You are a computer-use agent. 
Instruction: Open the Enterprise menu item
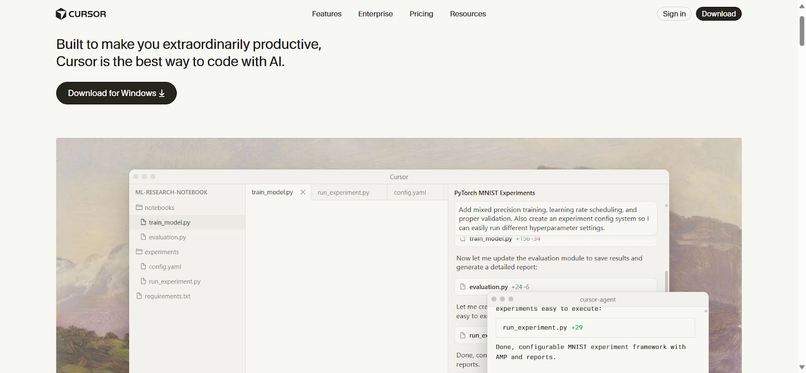[375, 14]
